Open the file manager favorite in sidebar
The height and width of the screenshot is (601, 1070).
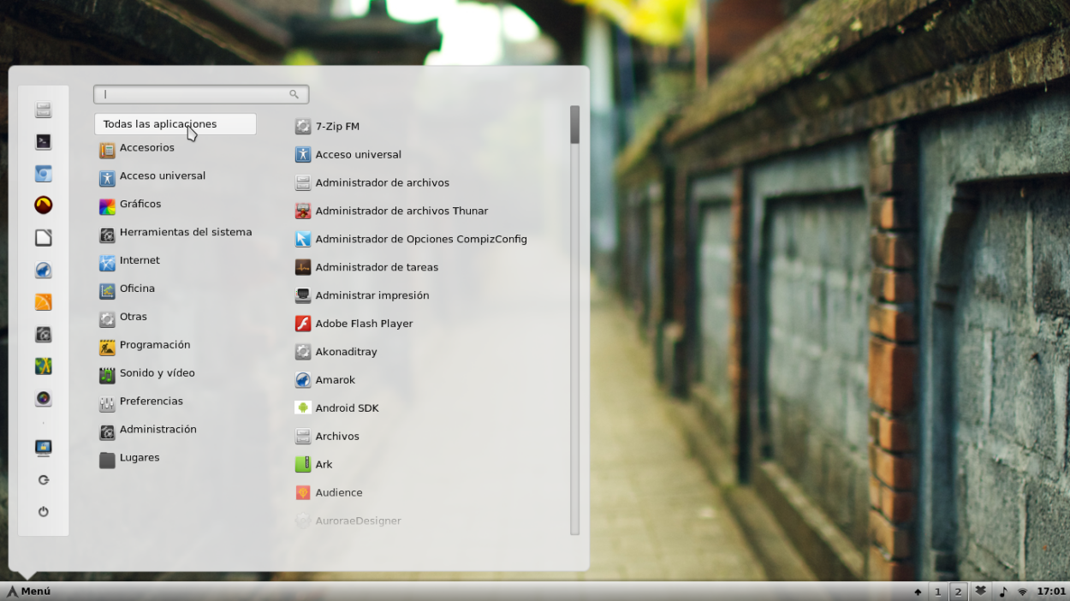tap(43, 110)
